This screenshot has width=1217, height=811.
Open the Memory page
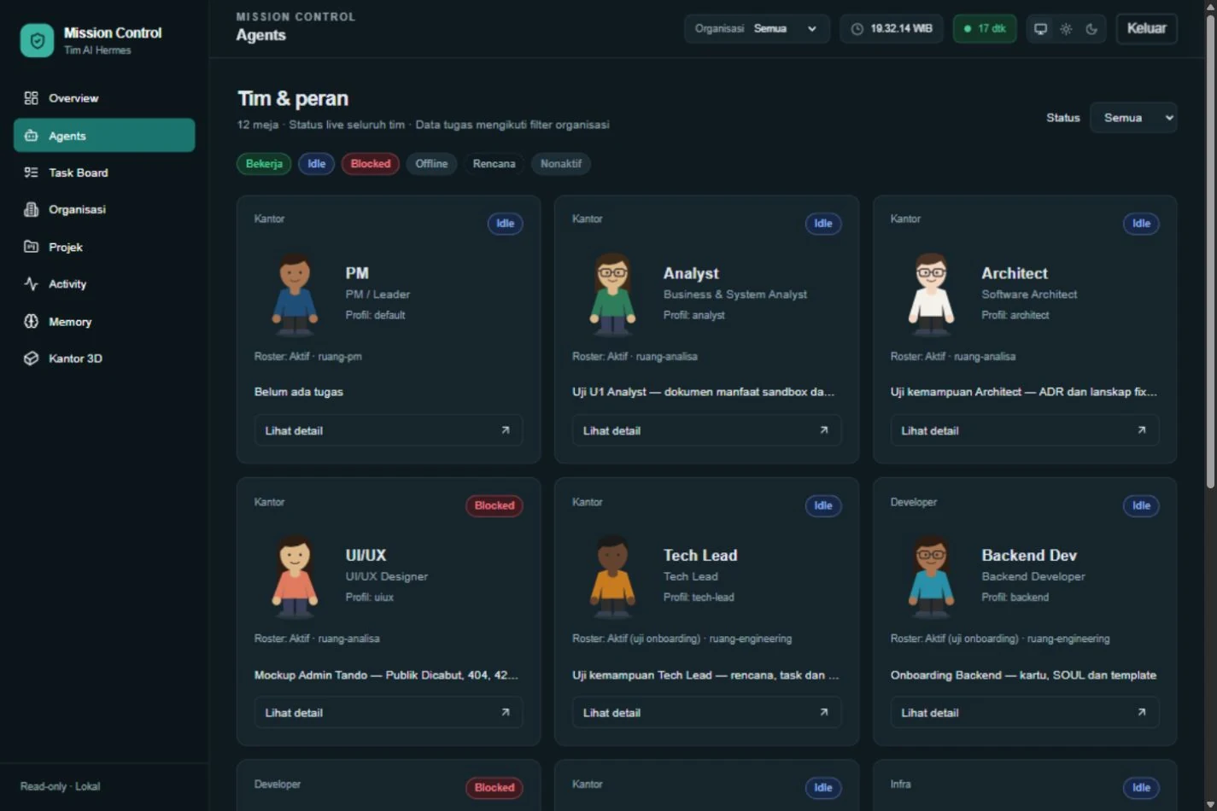coord(104,322)
